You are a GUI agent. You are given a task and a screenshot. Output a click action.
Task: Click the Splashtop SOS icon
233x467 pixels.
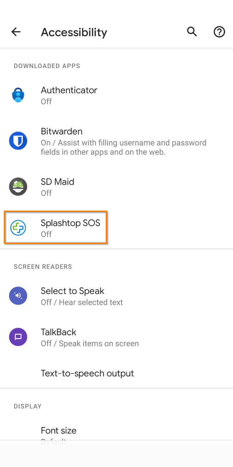(18, 227)
